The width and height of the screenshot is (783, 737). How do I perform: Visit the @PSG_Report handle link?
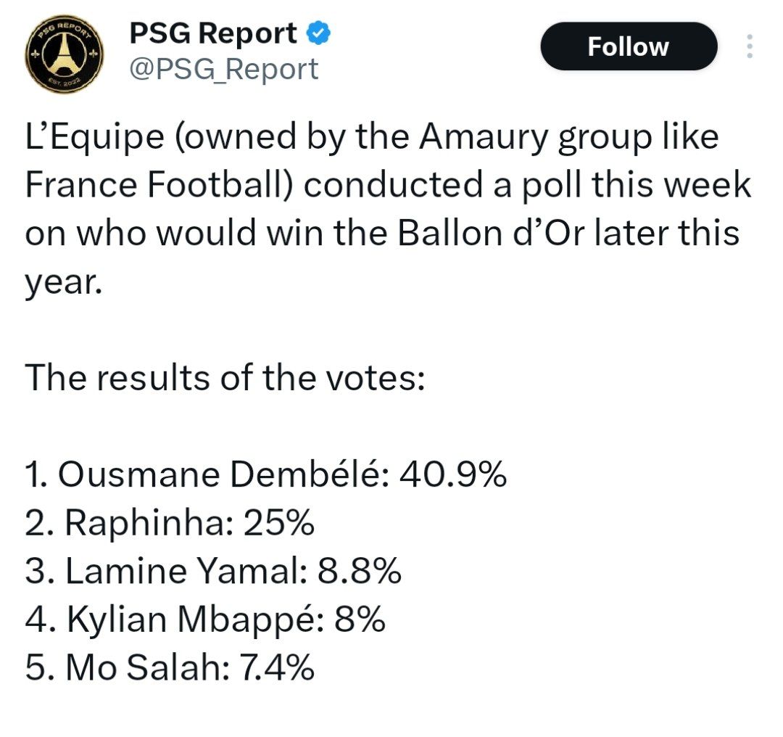click(224, 69)
